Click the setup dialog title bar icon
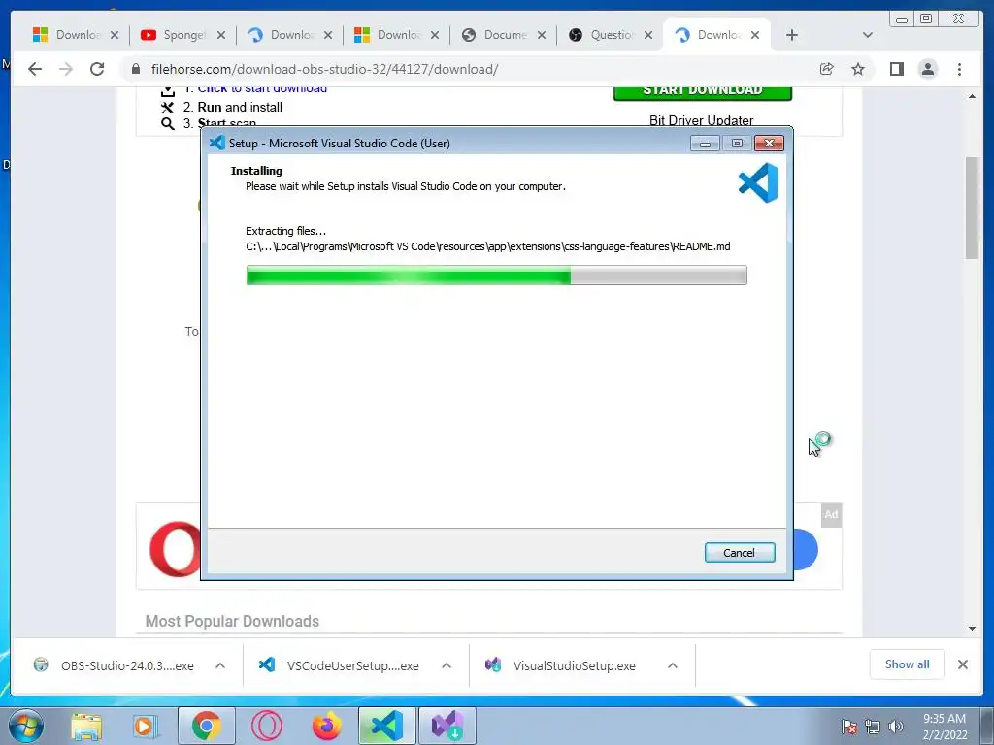 (216, 143)
